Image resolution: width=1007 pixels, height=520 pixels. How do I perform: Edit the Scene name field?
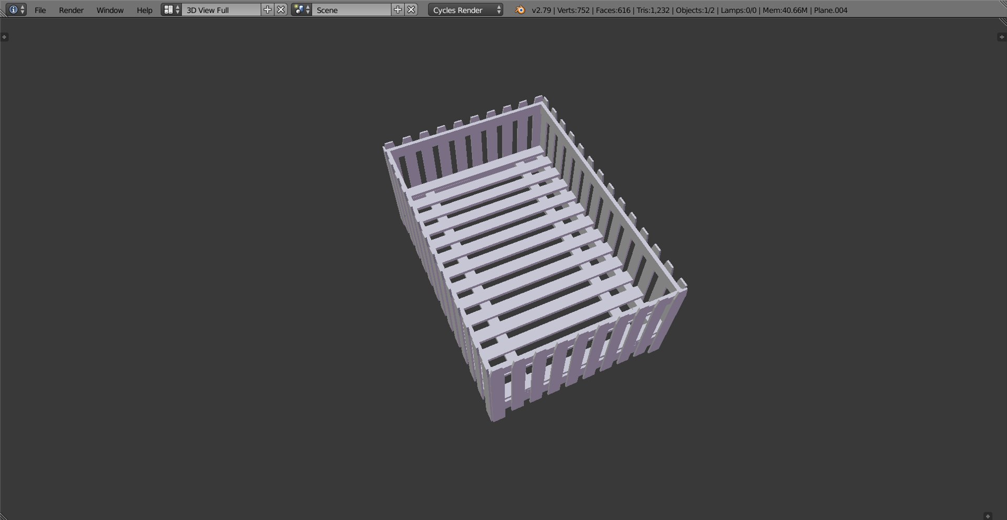click(x=351, y=10)
